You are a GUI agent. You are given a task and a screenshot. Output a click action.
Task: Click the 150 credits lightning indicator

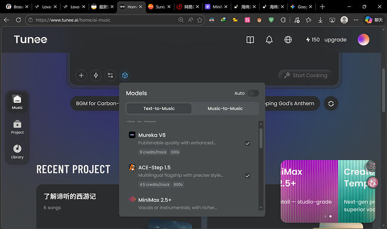coord(313,40)
